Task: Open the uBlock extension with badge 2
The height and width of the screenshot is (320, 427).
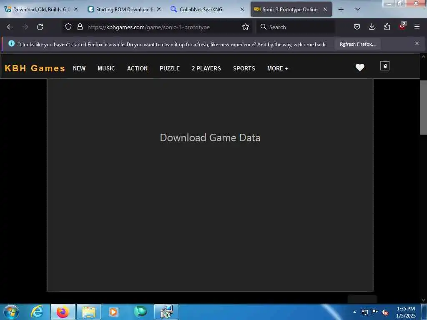Action: click(402, 26)
